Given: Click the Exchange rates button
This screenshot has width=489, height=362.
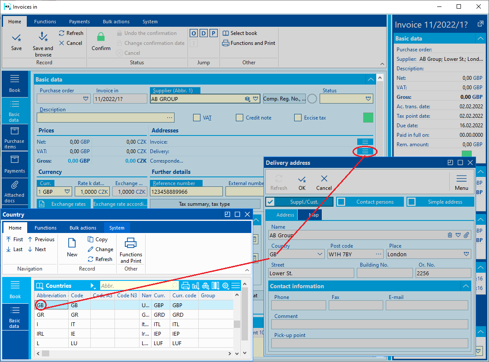Looking at the screenshot, I should point(64,204).
